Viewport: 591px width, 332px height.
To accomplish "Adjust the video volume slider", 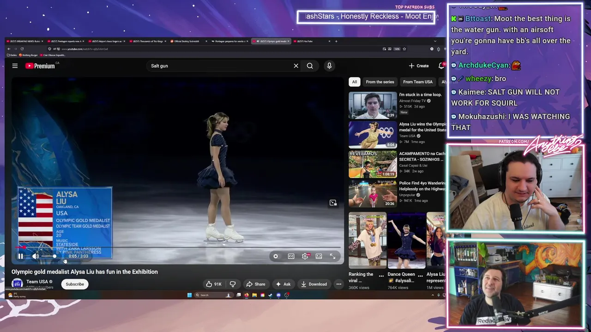I will click(x=48, y=256).
